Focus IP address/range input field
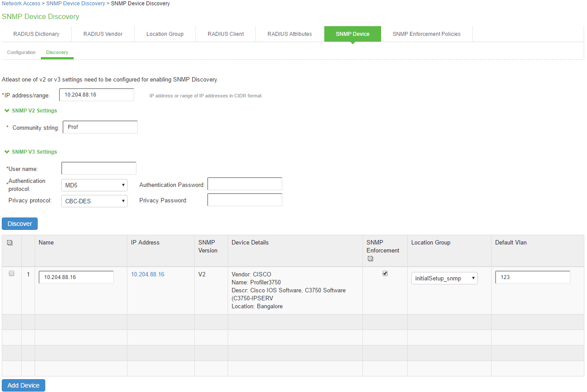The height and width of the screenshot is (392, 587). (97, 95)
